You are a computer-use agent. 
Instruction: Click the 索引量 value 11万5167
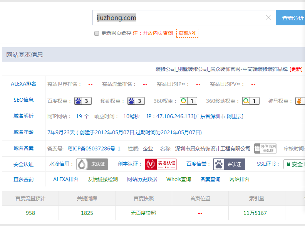255,213
